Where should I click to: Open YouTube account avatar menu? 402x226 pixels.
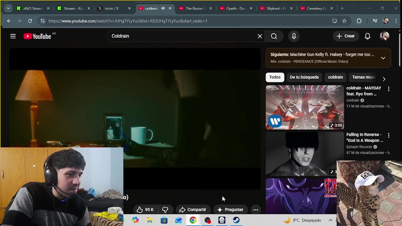pos(384,36)
